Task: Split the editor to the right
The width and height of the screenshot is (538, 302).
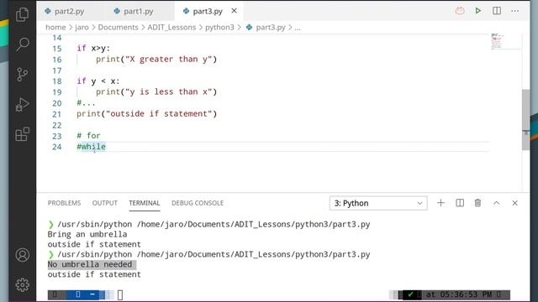Action: (x=497, y=11)
